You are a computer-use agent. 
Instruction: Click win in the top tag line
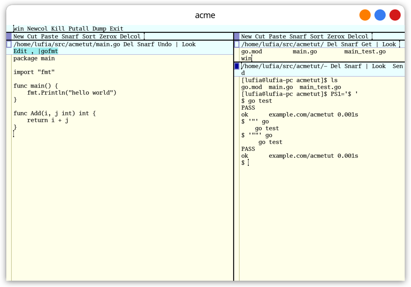19,29
